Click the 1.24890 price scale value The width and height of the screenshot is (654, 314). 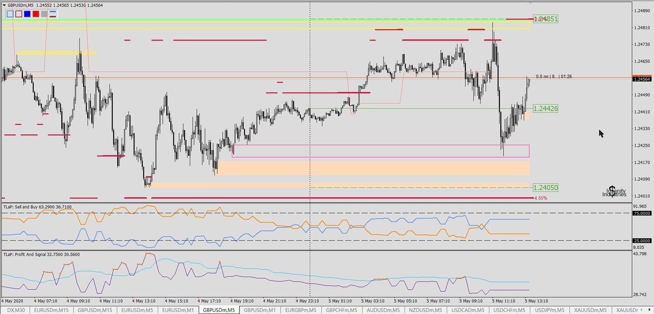[x=641, y=11]
